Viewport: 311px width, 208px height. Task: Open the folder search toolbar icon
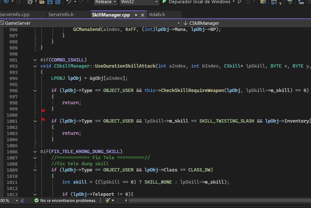click(x=263, y=2)
